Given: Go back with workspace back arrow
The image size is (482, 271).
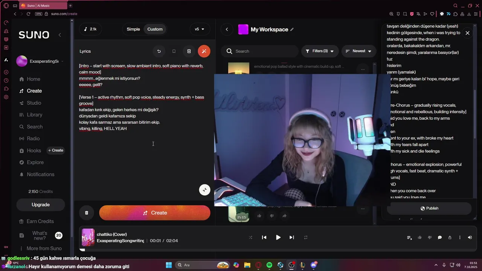Looking at the screenshot, I should tap(227, 29).
